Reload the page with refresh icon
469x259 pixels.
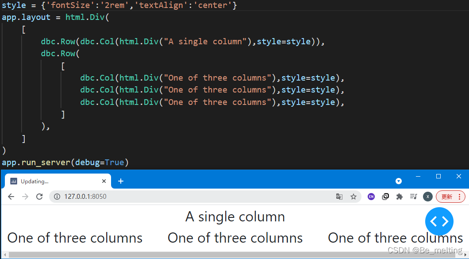click(39, 197)
